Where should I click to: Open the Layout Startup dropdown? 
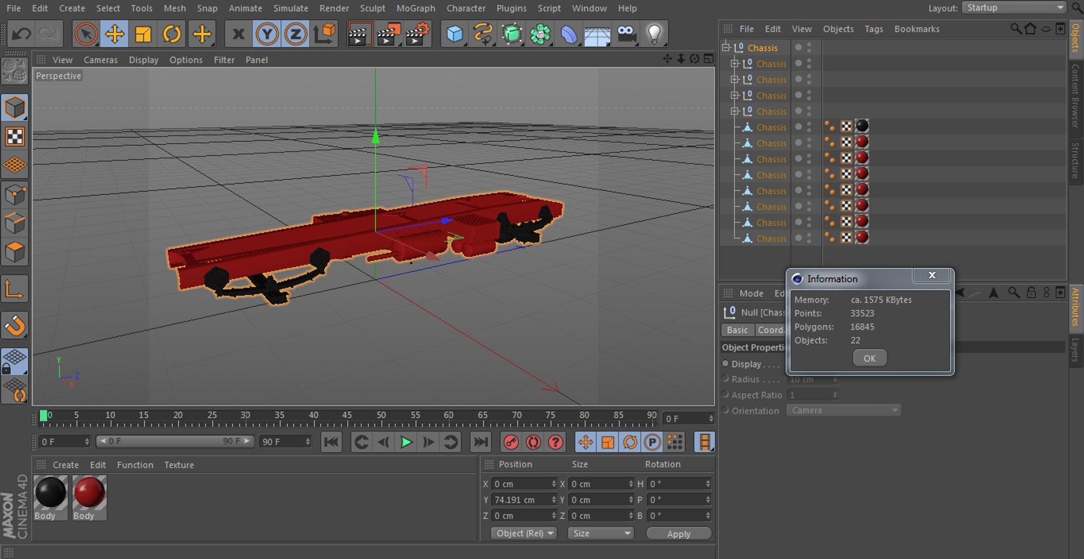[1014, 8]
